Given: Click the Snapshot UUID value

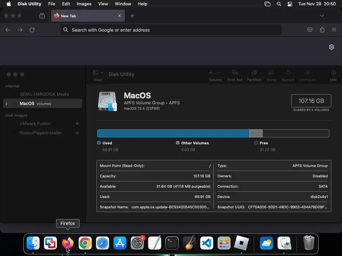Looking at the screenshot, I should [x=288, y=207].
